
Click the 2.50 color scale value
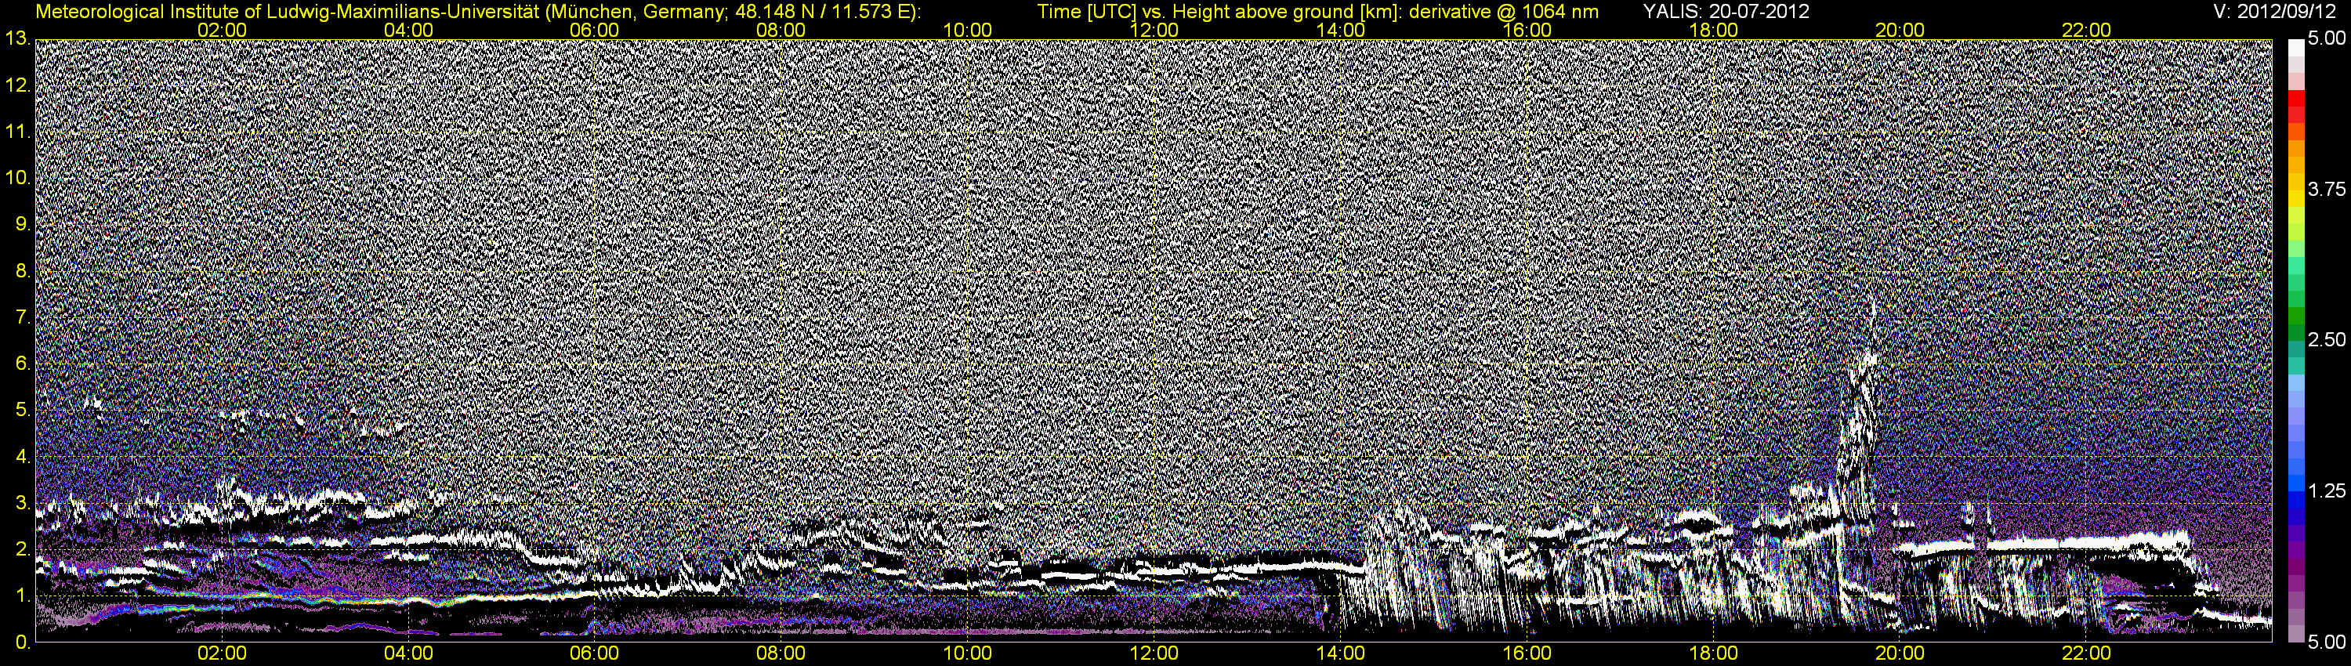pos(2325,340)
